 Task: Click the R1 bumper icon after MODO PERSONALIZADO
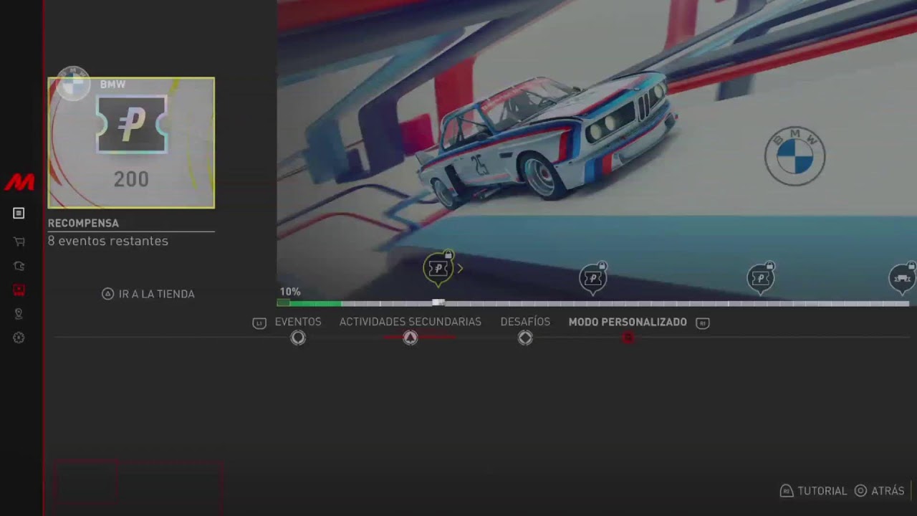[x=703, y=323]
